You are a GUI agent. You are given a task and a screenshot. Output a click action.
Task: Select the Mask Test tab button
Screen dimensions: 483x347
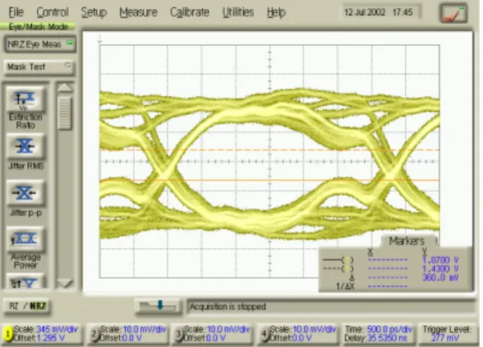click(x=39, y=67)
